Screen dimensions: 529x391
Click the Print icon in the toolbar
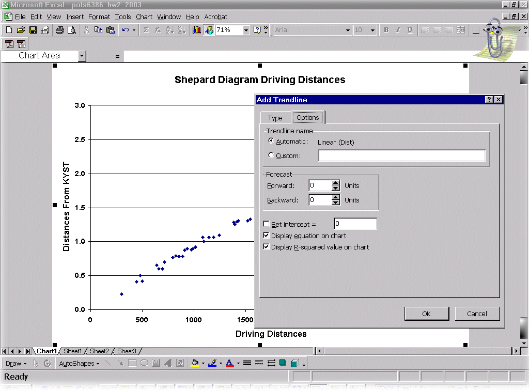(x=59, y=30)
